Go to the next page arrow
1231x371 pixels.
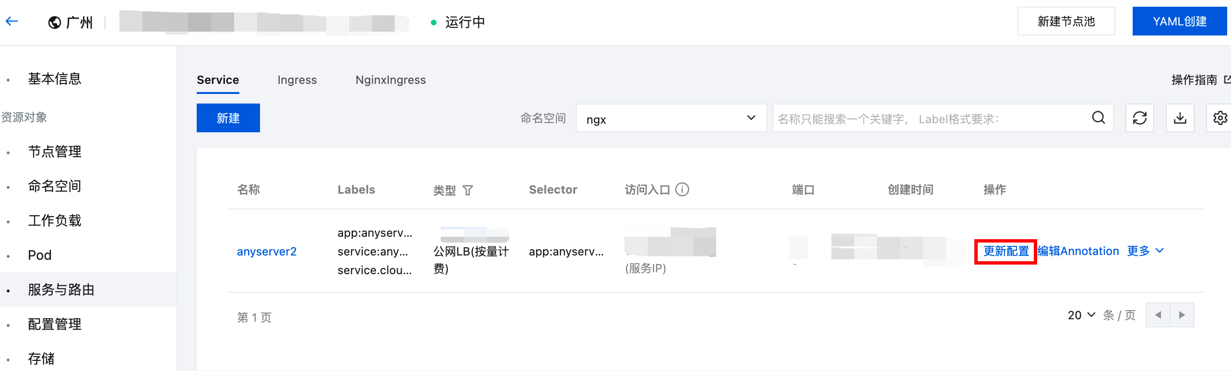pyautogui.click(x=1182, y=315)
